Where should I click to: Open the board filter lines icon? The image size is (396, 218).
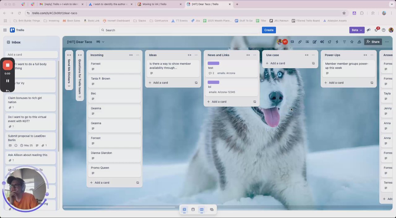click(344, 42)
